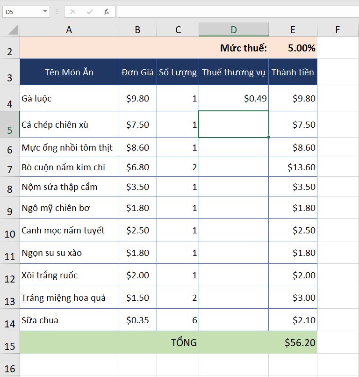Click the Enter checkmark icon in formula bar
The image size is (359, 377).
[x=90, y=12]
